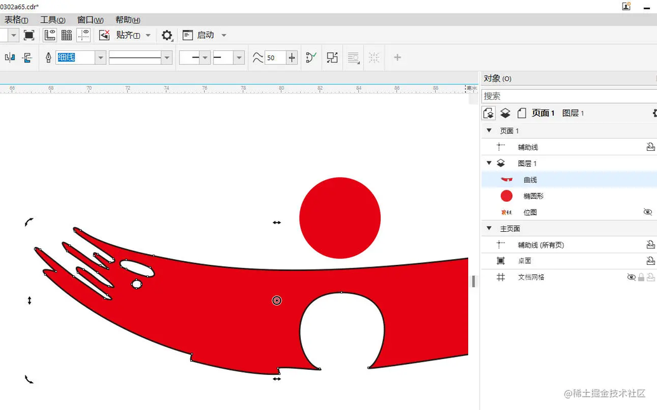
Task: Click the full-screen preview icon
Action: [x=29, y=35]
